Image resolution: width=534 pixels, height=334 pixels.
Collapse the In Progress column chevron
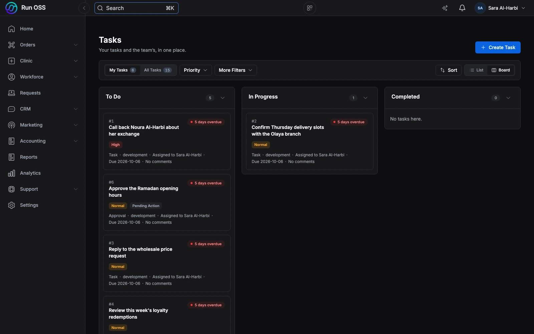(x=365, y=98)
